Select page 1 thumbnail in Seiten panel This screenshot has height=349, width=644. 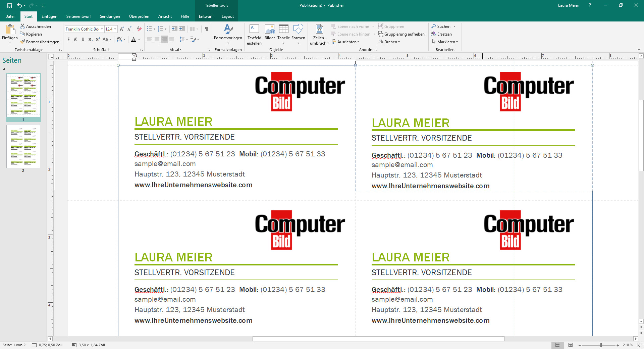[23, 95]
